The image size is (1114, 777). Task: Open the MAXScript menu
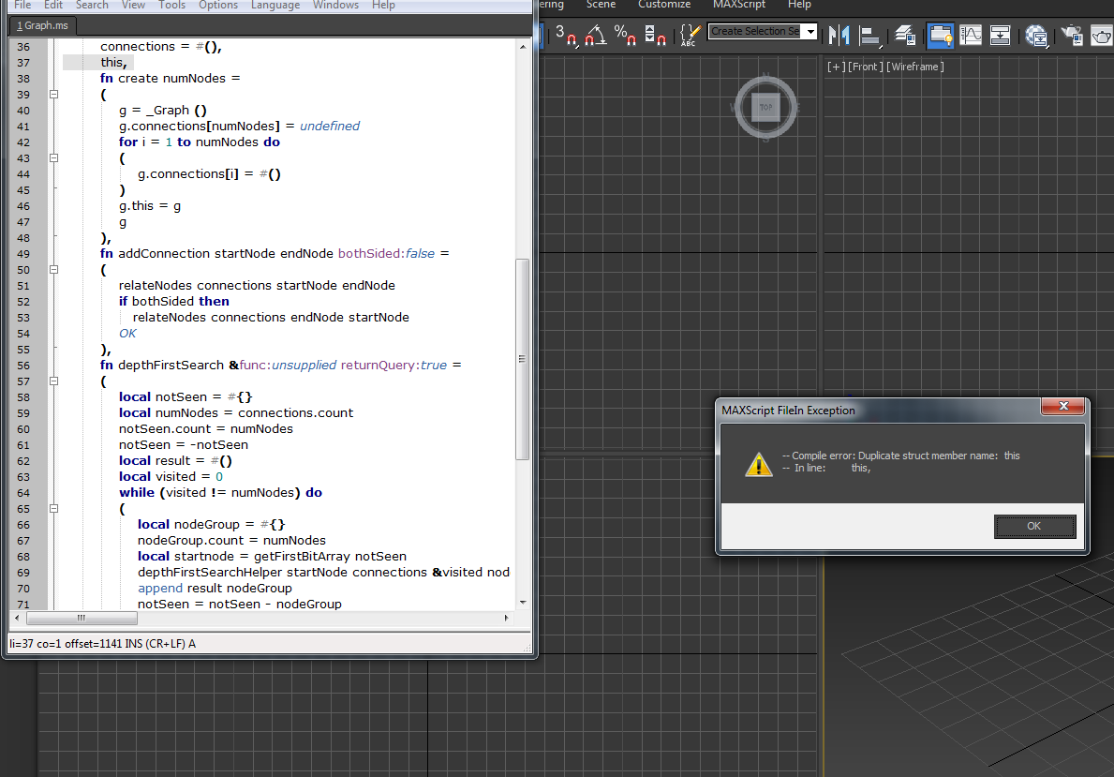pos(739,5)
